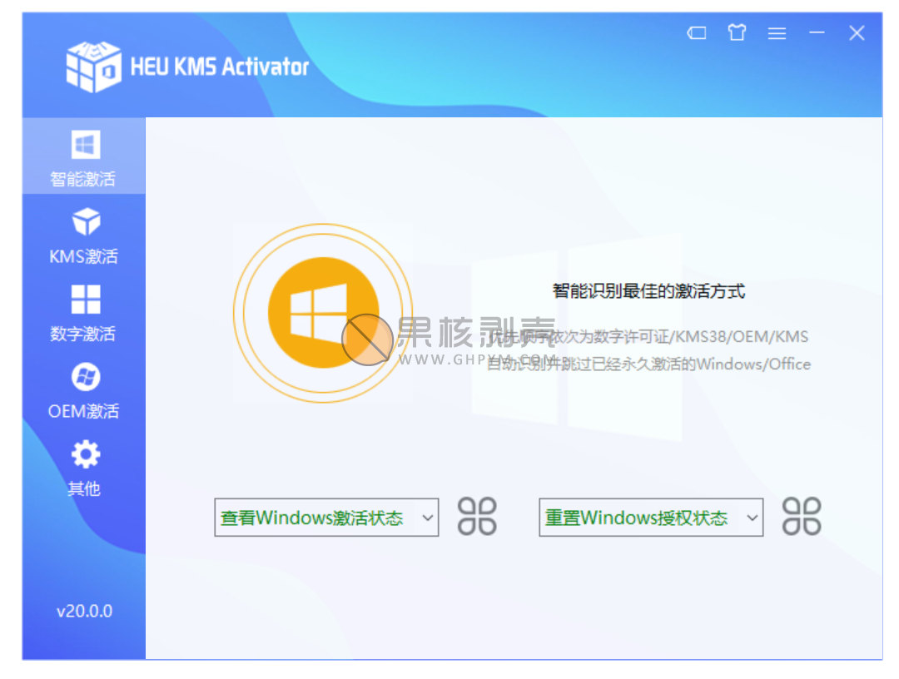
Task: Switch to the KMS激活 tab
Action: coord(84,236)
